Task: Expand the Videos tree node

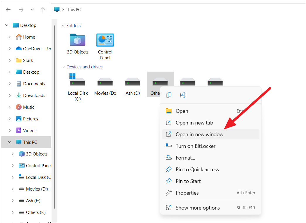Action: (x=10, y=130)
